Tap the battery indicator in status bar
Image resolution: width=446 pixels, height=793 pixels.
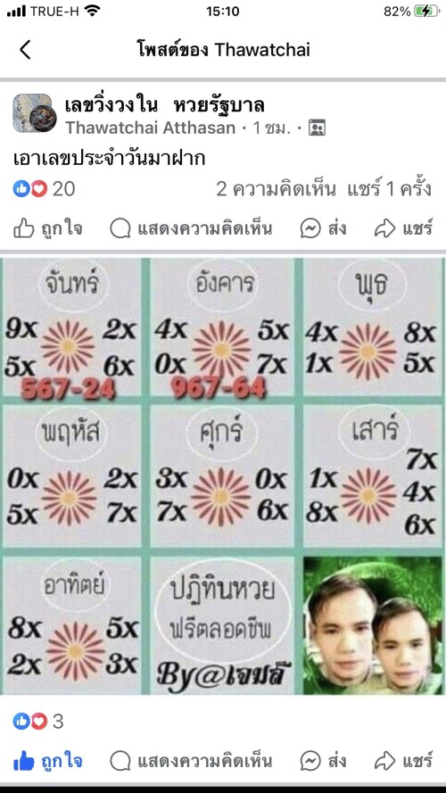tap(427, 11)
